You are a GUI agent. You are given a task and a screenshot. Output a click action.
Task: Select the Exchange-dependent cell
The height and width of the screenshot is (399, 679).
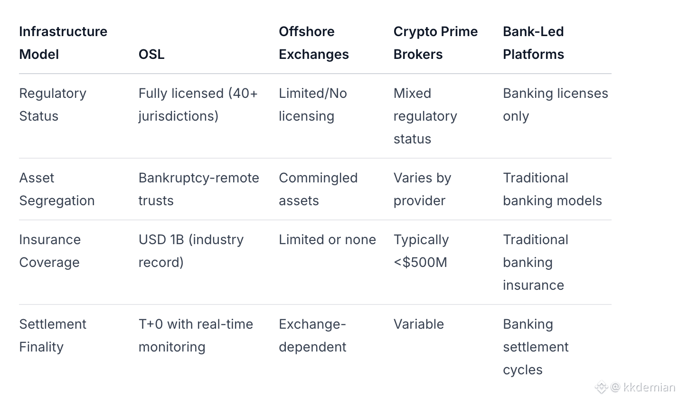pyautogui.click(x=312, y=335)
